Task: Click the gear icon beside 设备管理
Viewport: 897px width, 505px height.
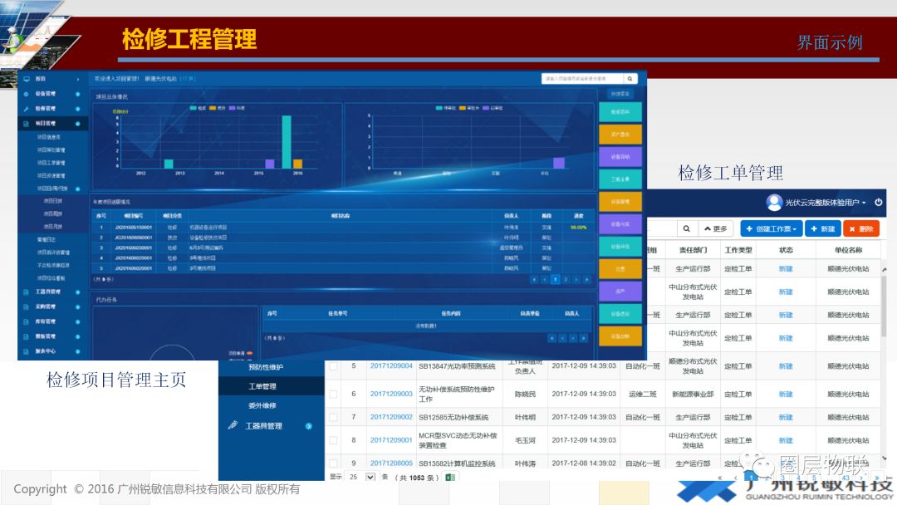Action: point(27,94)
